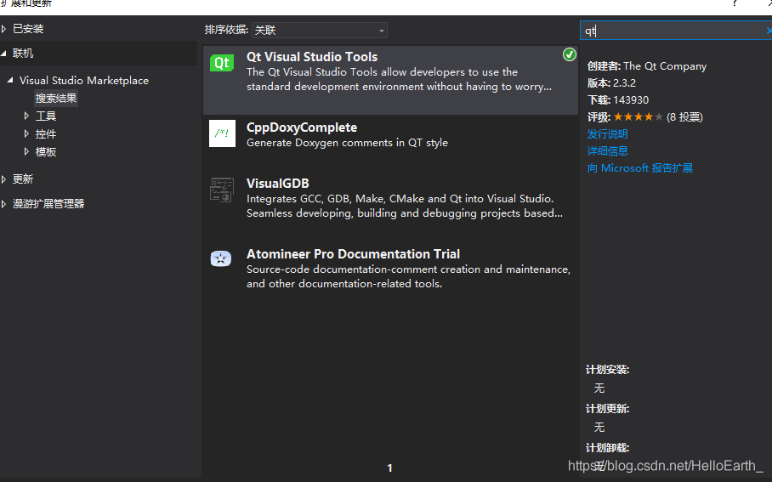Click the 计划安装 label
The width and height of the screenshot is (772, 482).
[608, 370]
